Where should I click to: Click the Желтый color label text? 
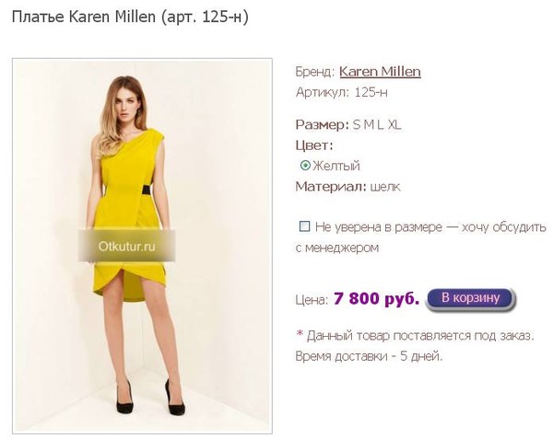[336, 166]
